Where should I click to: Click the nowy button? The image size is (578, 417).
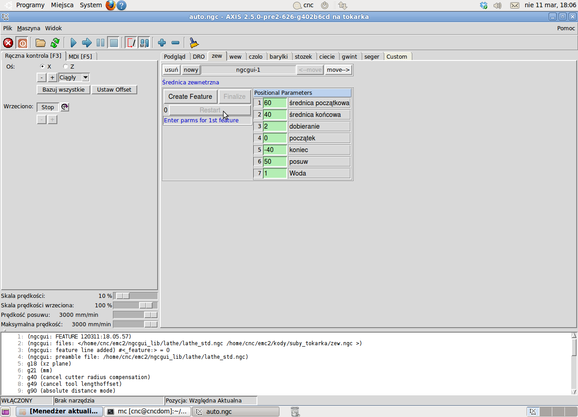click(x=191, y=70)
